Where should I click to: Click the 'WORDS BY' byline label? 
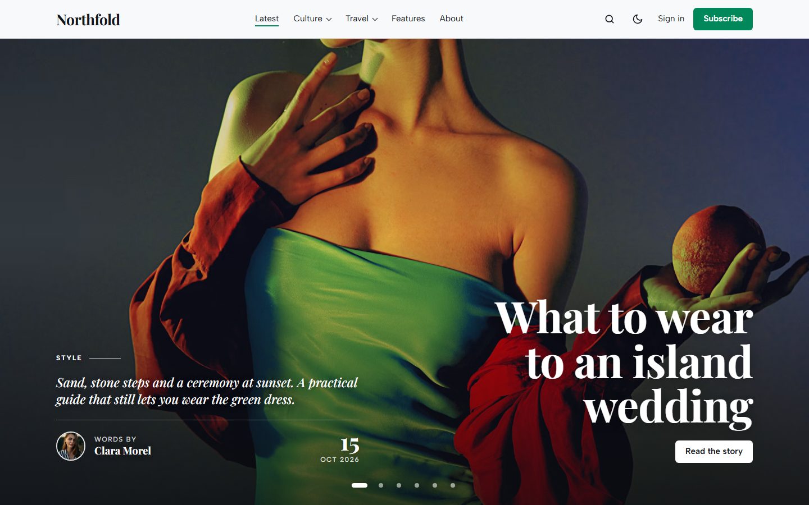[115, 439]
